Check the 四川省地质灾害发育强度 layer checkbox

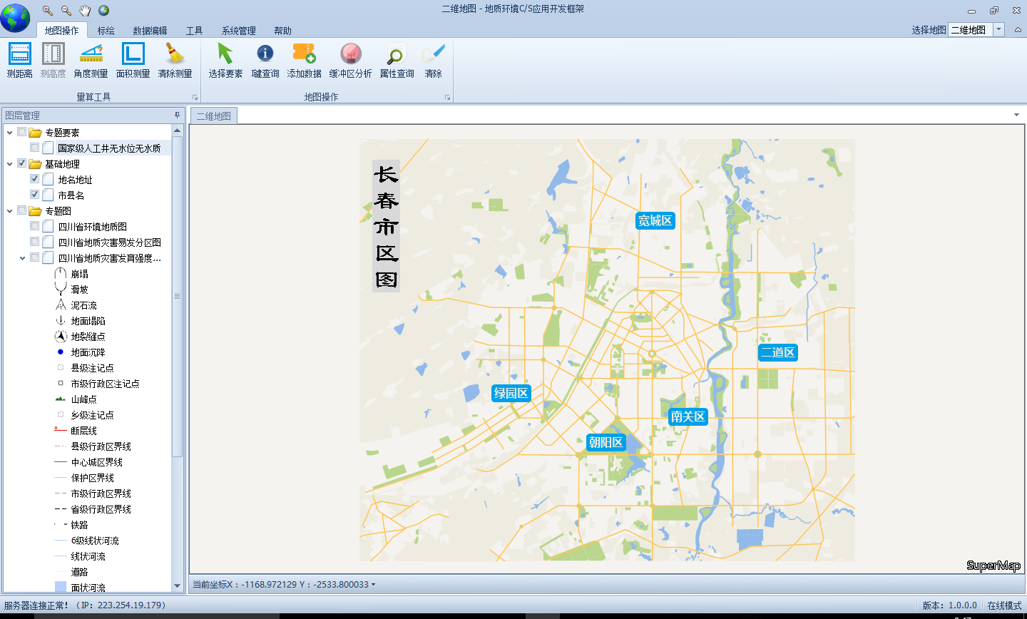coord(35,257)
